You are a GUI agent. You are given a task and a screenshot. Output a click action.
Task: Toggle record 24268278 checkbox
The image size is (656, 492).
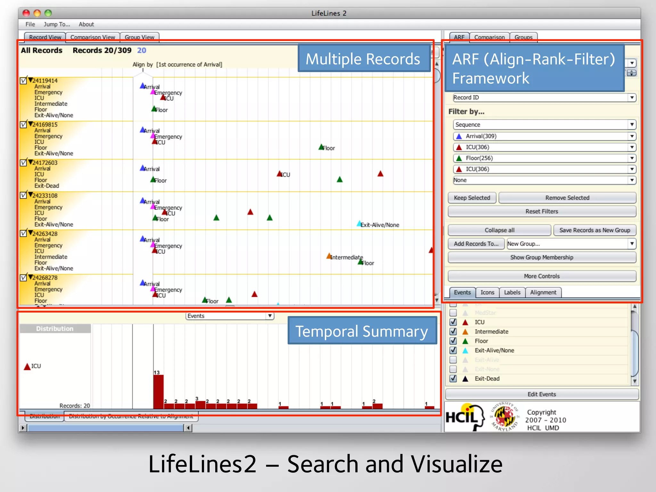[23, 277]
